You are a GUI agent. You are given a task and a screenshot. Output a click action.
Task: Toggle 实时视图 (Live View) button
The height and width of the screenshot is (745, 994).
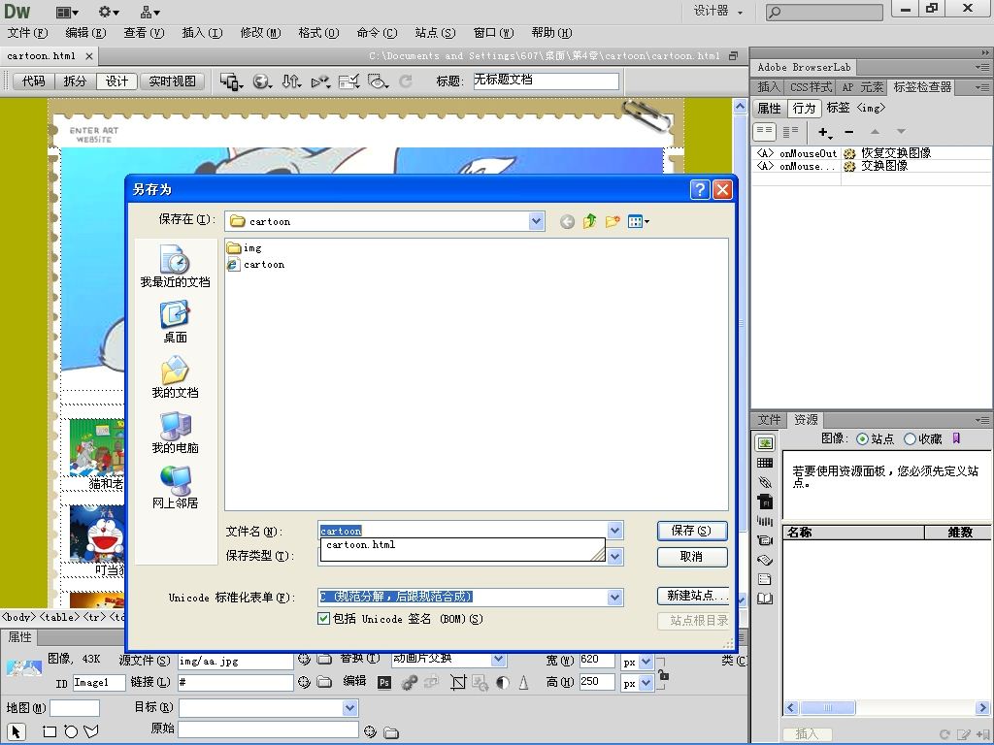172,81
